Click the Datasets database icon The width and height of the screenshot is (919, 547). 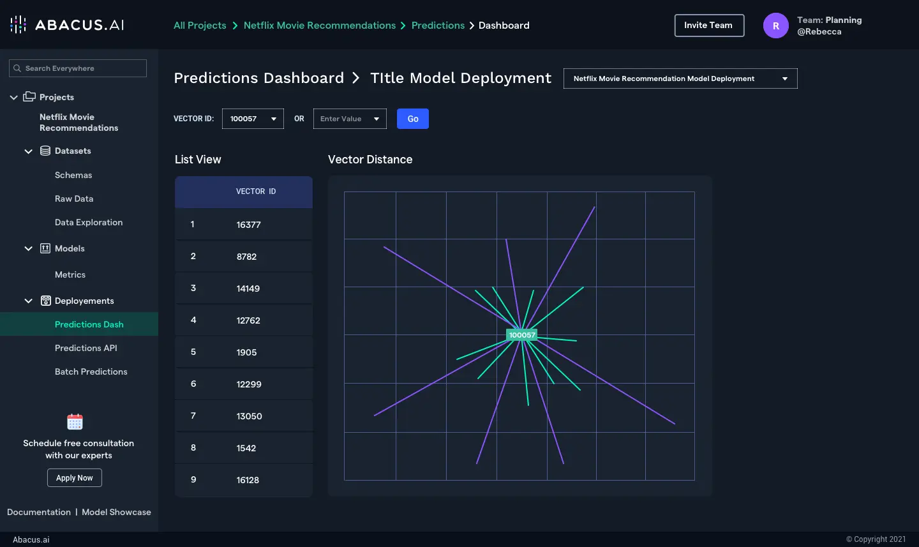(45, 151)
